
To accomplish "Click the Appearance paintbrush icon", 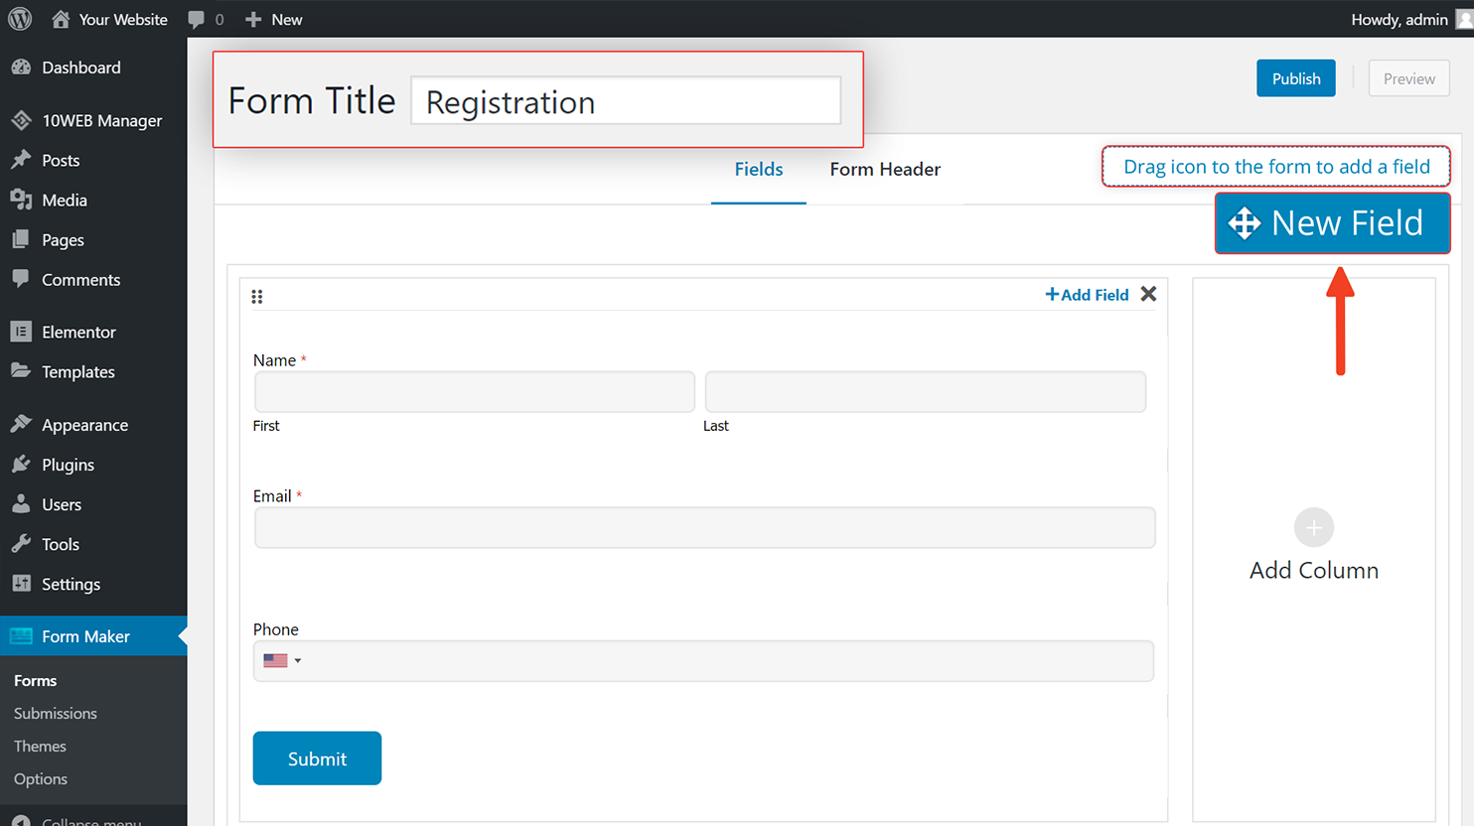I will [x=21, y=424].
